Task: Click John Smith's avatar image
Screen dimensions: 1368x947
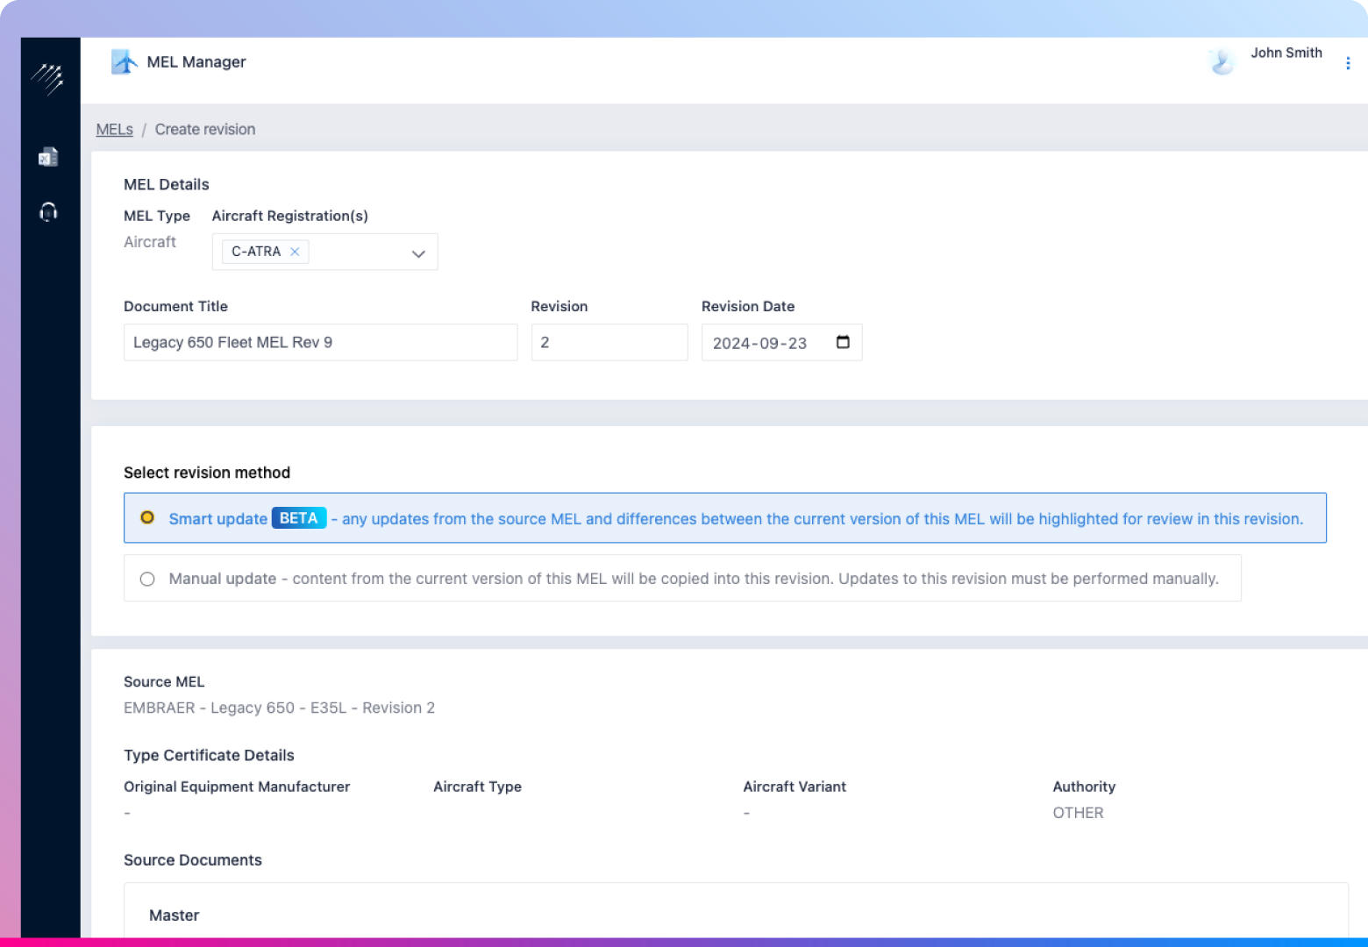Action: coord(1221,62)
